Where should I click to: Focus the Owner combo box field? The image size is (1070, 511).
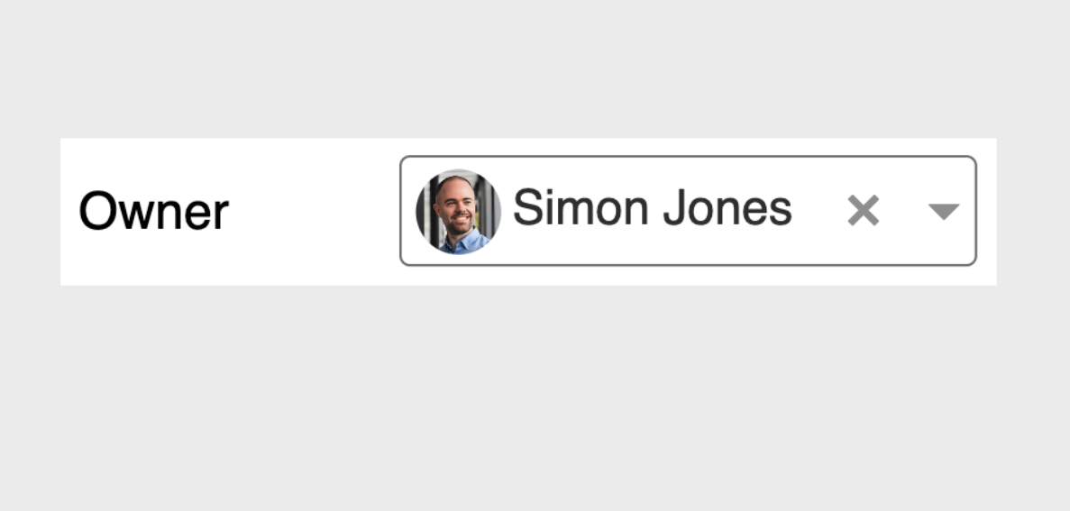[687, 211]
